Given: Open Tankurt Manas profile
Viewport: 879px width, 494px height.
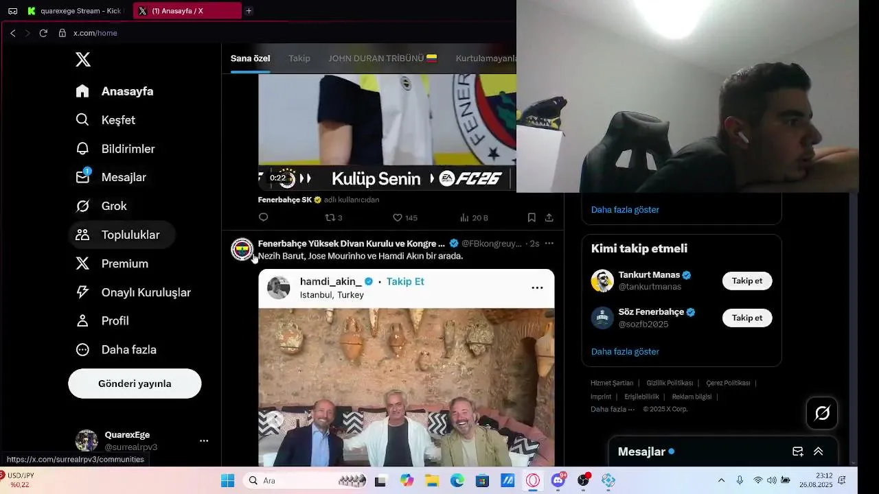Looking at the screenshot, I should click(649, 275).
